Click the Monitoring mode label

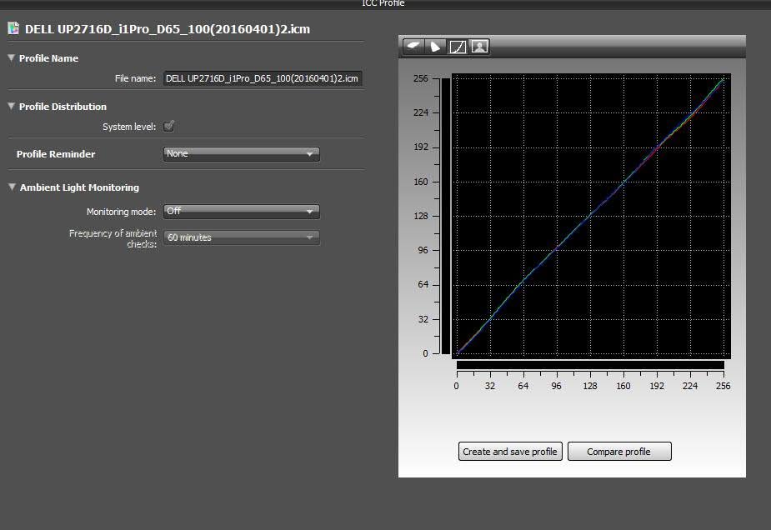pos(121,212)
